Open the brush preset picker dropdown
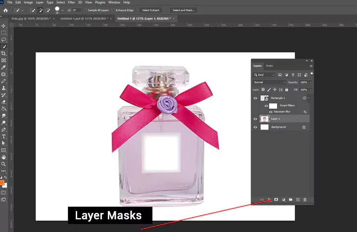This screenshot has height=232, width=357. pos(62,10)
